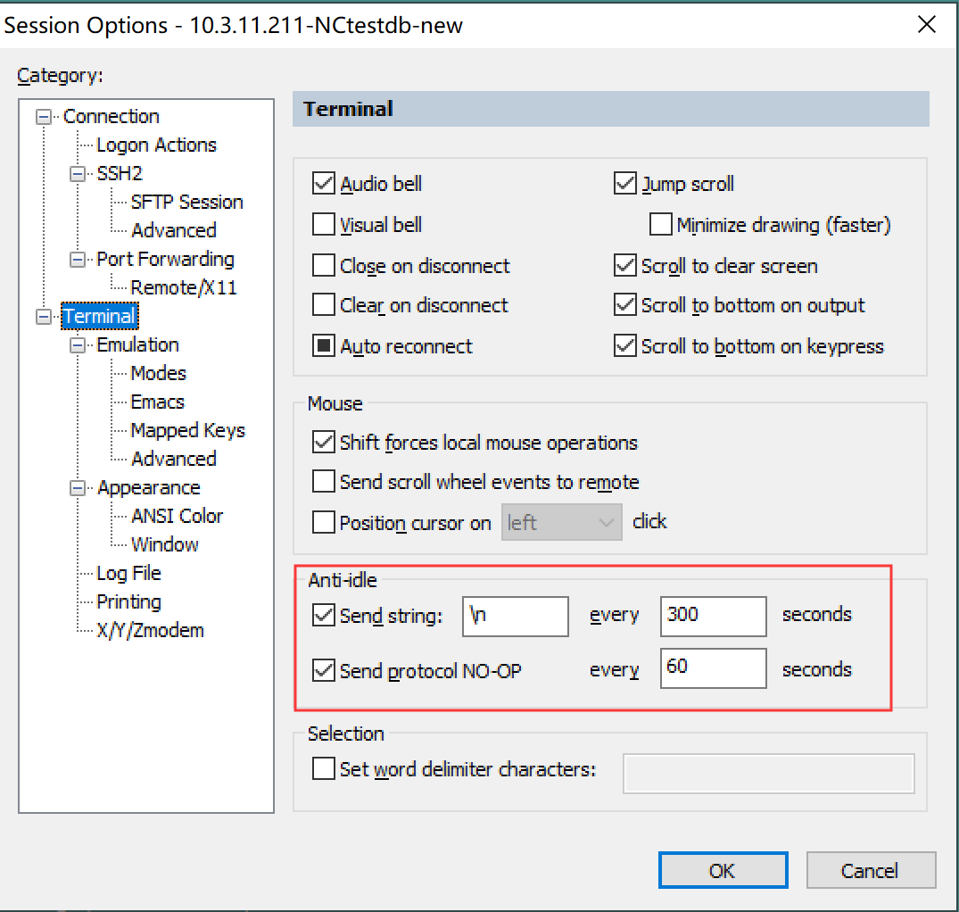Select SFTP Session in category tree
959x912 pixels.
point(186,203)
